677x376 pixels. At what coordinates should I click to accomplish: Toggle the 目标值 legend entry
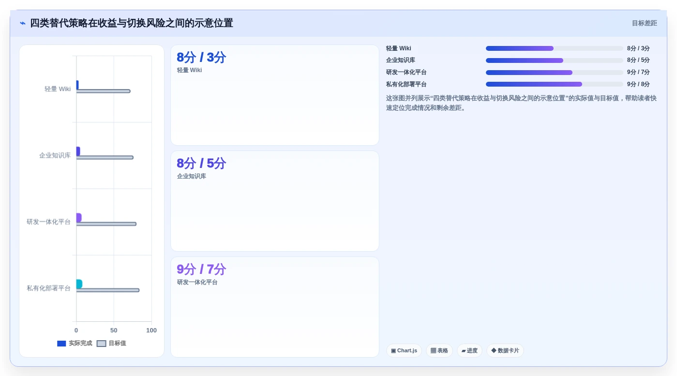(x=111, y=344)
